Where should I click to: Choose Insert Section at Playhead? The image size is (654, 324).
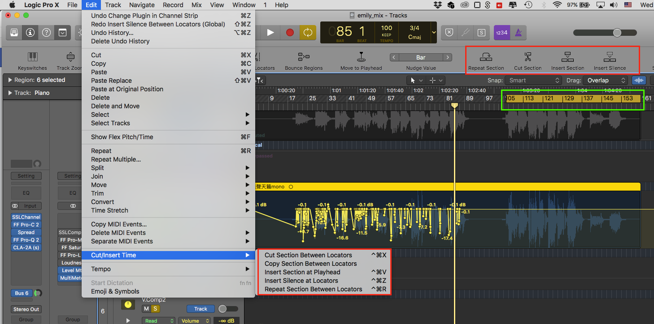coord(325,272)
